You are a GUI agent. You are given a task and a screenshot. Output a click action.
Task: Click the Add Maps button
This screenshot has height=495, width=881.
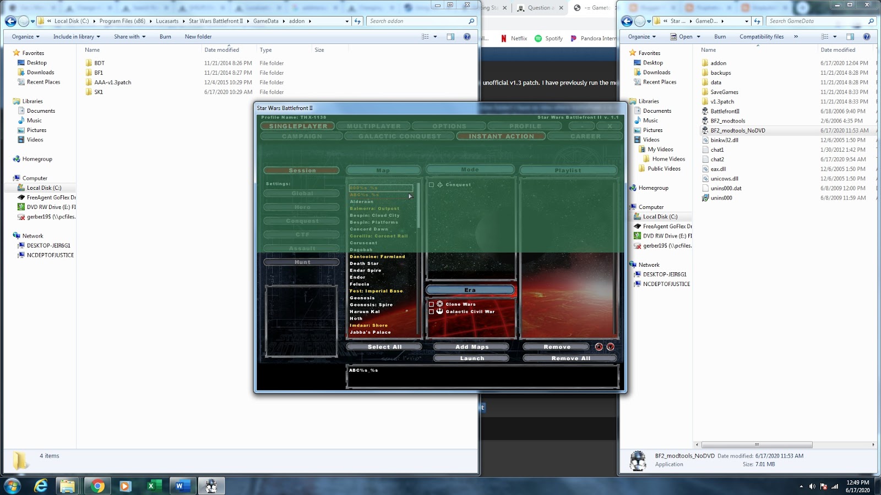tap(472, 347)
